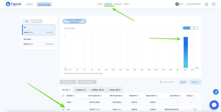Open the live chat bubble
The width and height of the screenshot is (221, 112).
tap(214, 105)
